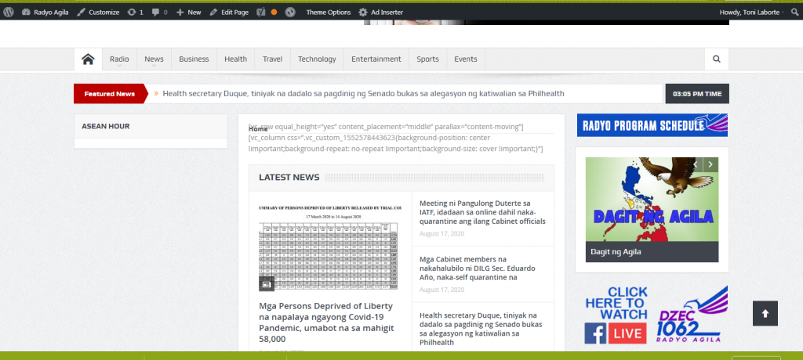Click the updates icon showing 1
Screen dimensions: 803x360
pyautogui.click(x=135, y=13)
